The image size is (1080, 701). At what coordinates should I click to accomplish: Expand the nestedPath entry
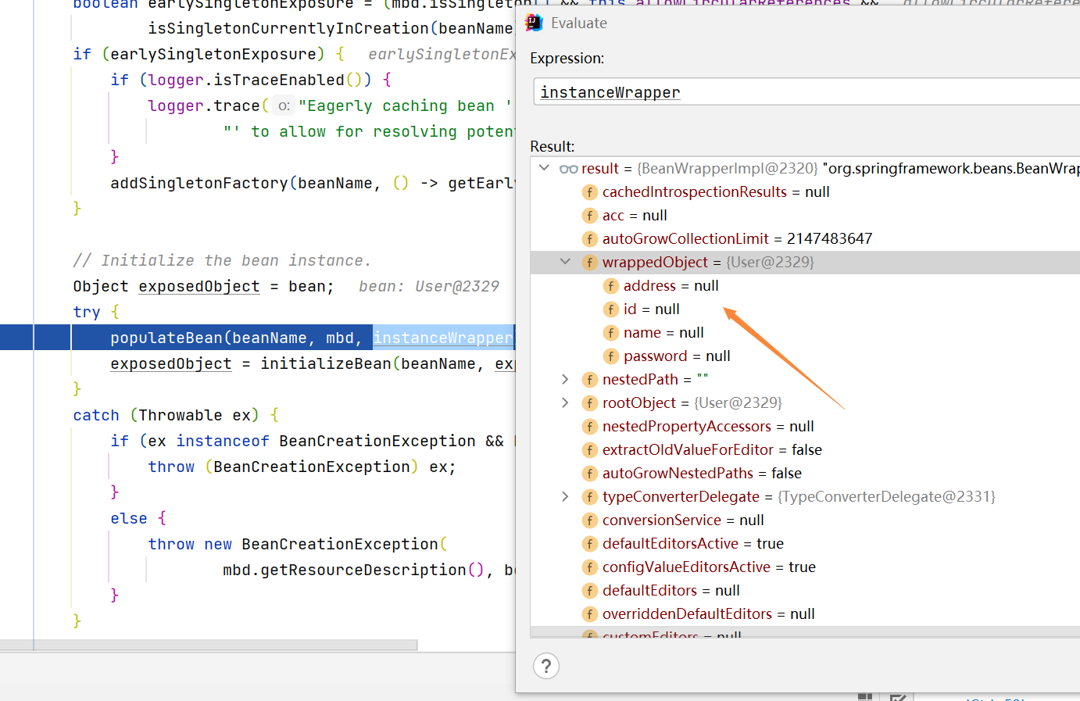(565, 379)
